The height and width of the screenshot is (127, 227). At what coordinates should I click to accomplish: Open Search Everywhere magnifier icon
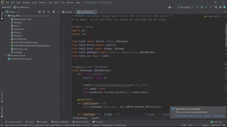tap(216, 7)
